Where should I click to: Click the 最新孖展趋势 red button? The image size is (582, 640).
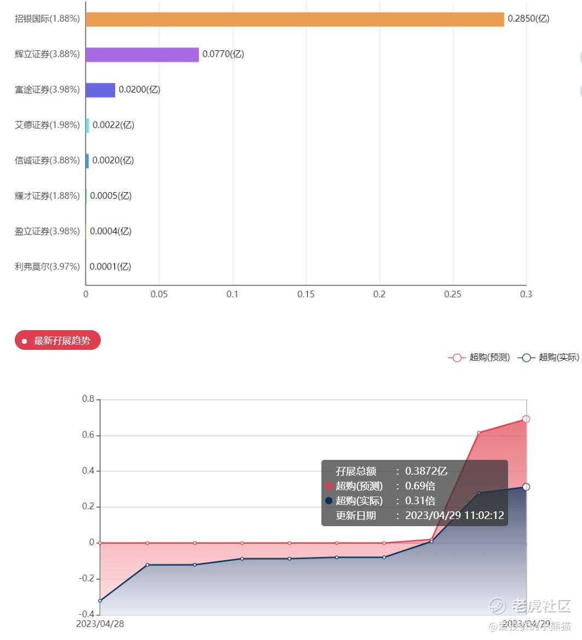click(x=57, y=340)
